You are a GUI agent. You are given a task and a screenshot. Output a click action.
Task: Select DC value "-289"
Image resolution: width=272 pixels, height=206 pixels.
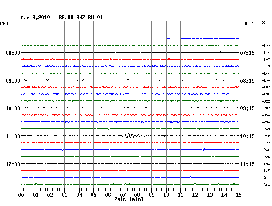tap(266, 129)
